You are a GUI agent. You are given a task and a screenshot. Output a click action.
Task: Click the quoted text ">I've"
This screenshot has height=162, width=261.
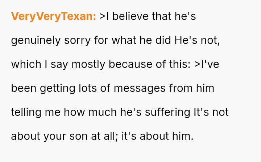[x=207, y=64]
